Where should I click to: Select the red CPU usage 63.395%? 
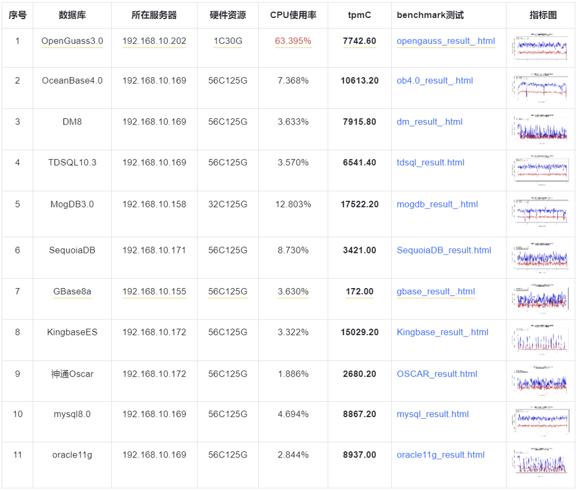(x=293, y=41)
